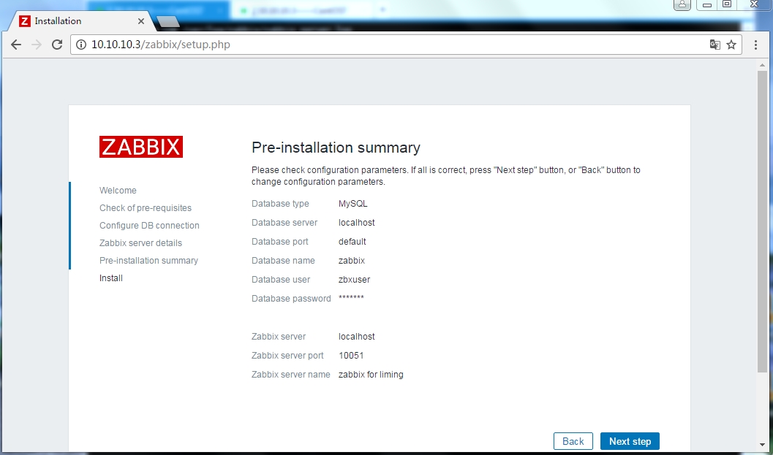773x455 pixels.
Task: Select Pre-installation summary step
Action: 148,261
